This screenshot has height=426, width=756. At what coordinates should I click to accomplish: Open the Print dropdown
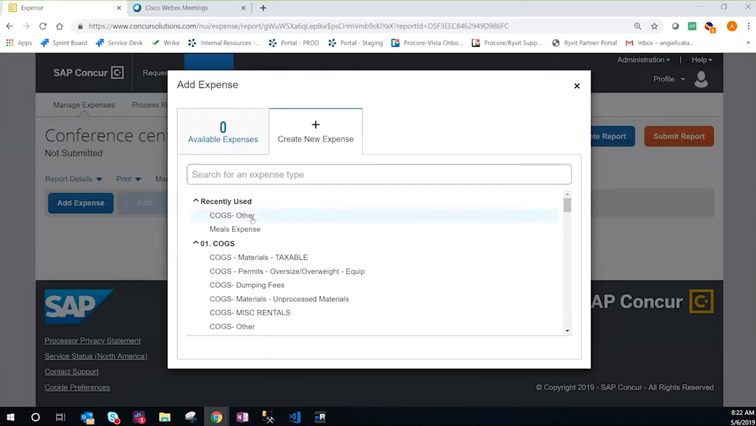(128, 179)
